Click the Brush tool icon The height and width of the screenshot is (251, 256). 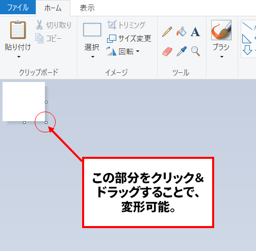[221, 30]
